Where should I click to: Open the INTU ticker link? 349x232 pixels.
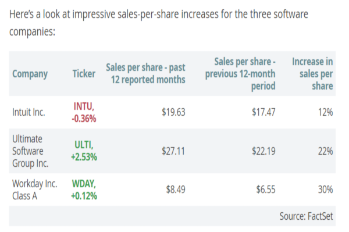coord(84,112)
